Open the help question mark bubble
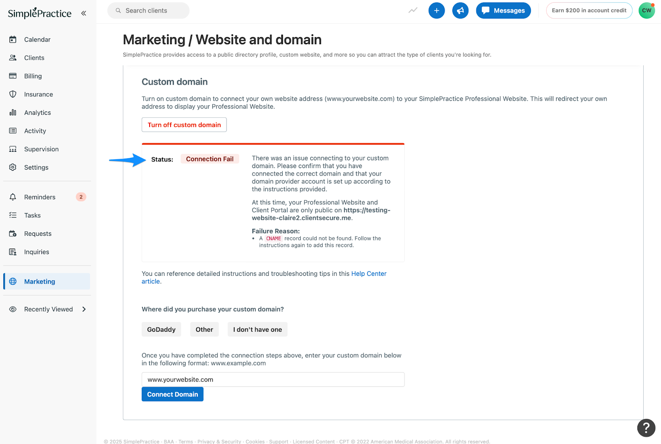 click(x=646, y=428)
